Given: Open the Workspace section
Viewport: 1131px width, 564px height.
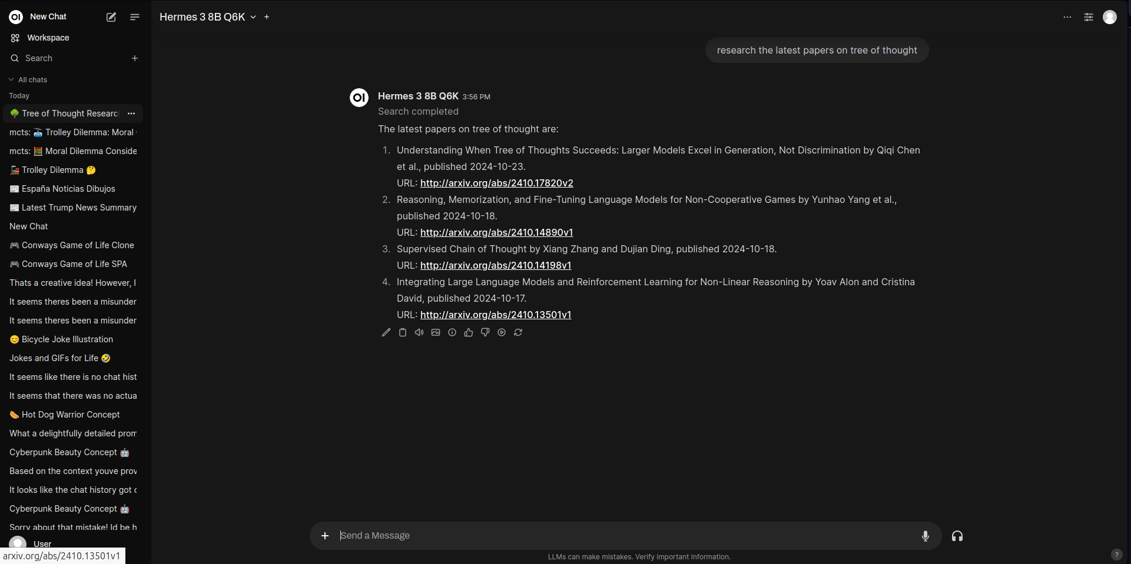Looking at the screenshot, I should [47, 38].
